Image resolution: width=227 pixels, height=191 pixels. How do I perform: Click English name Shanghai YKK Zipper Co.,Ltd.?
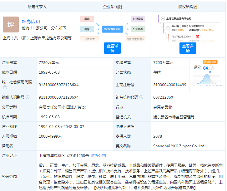tap(179, 146)
